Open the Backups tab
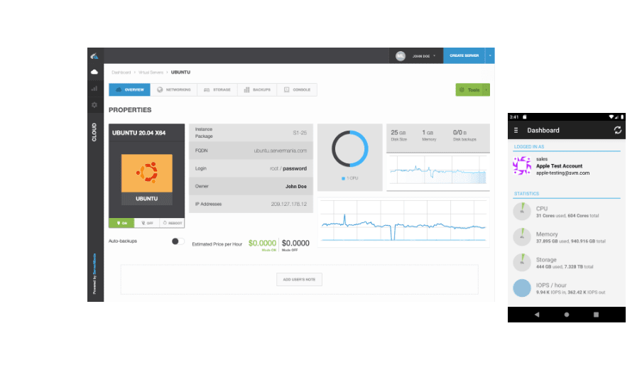 click(257, 90)
